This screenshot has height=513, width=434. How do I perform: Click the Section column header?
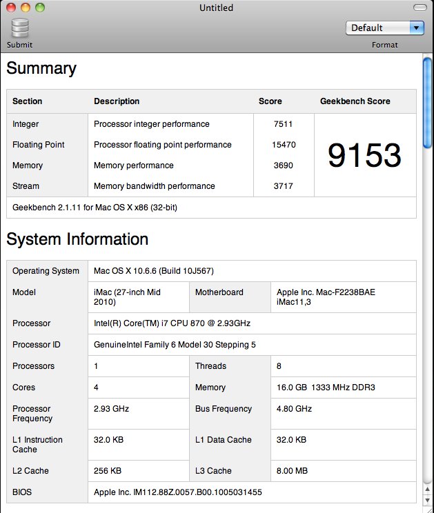pos(27,101)
